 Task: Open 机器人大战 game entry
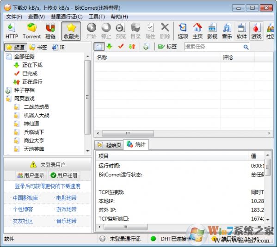tap(36, 115)
